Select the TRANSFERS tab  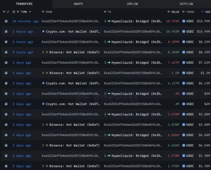coord(24,4)
